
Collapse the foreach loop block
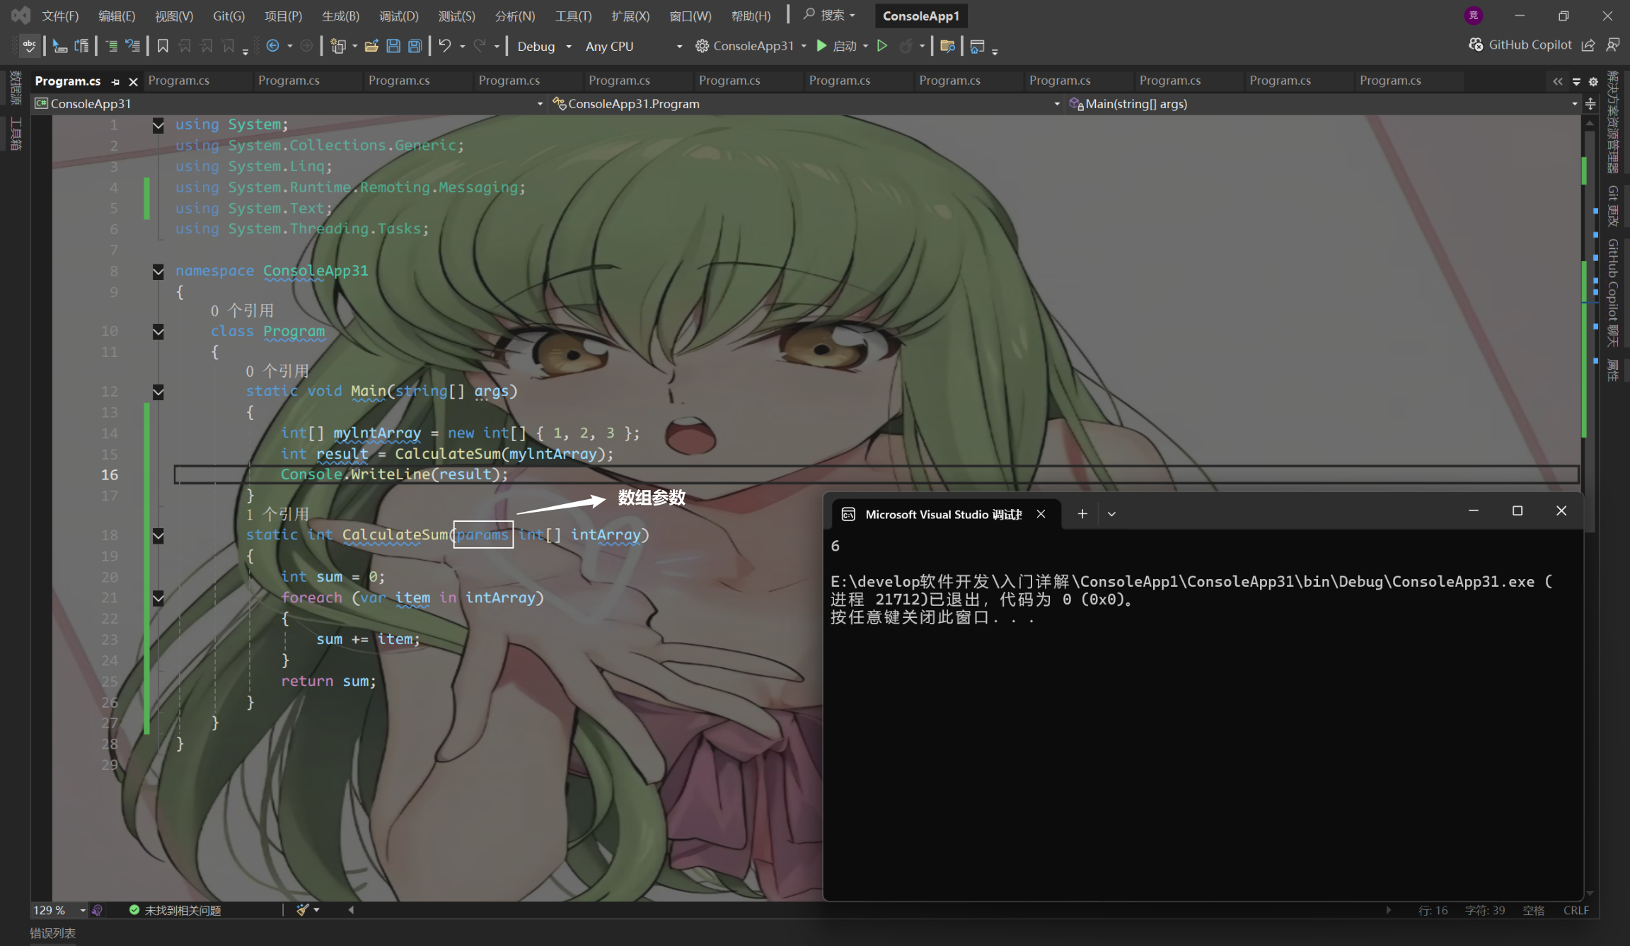158,598
